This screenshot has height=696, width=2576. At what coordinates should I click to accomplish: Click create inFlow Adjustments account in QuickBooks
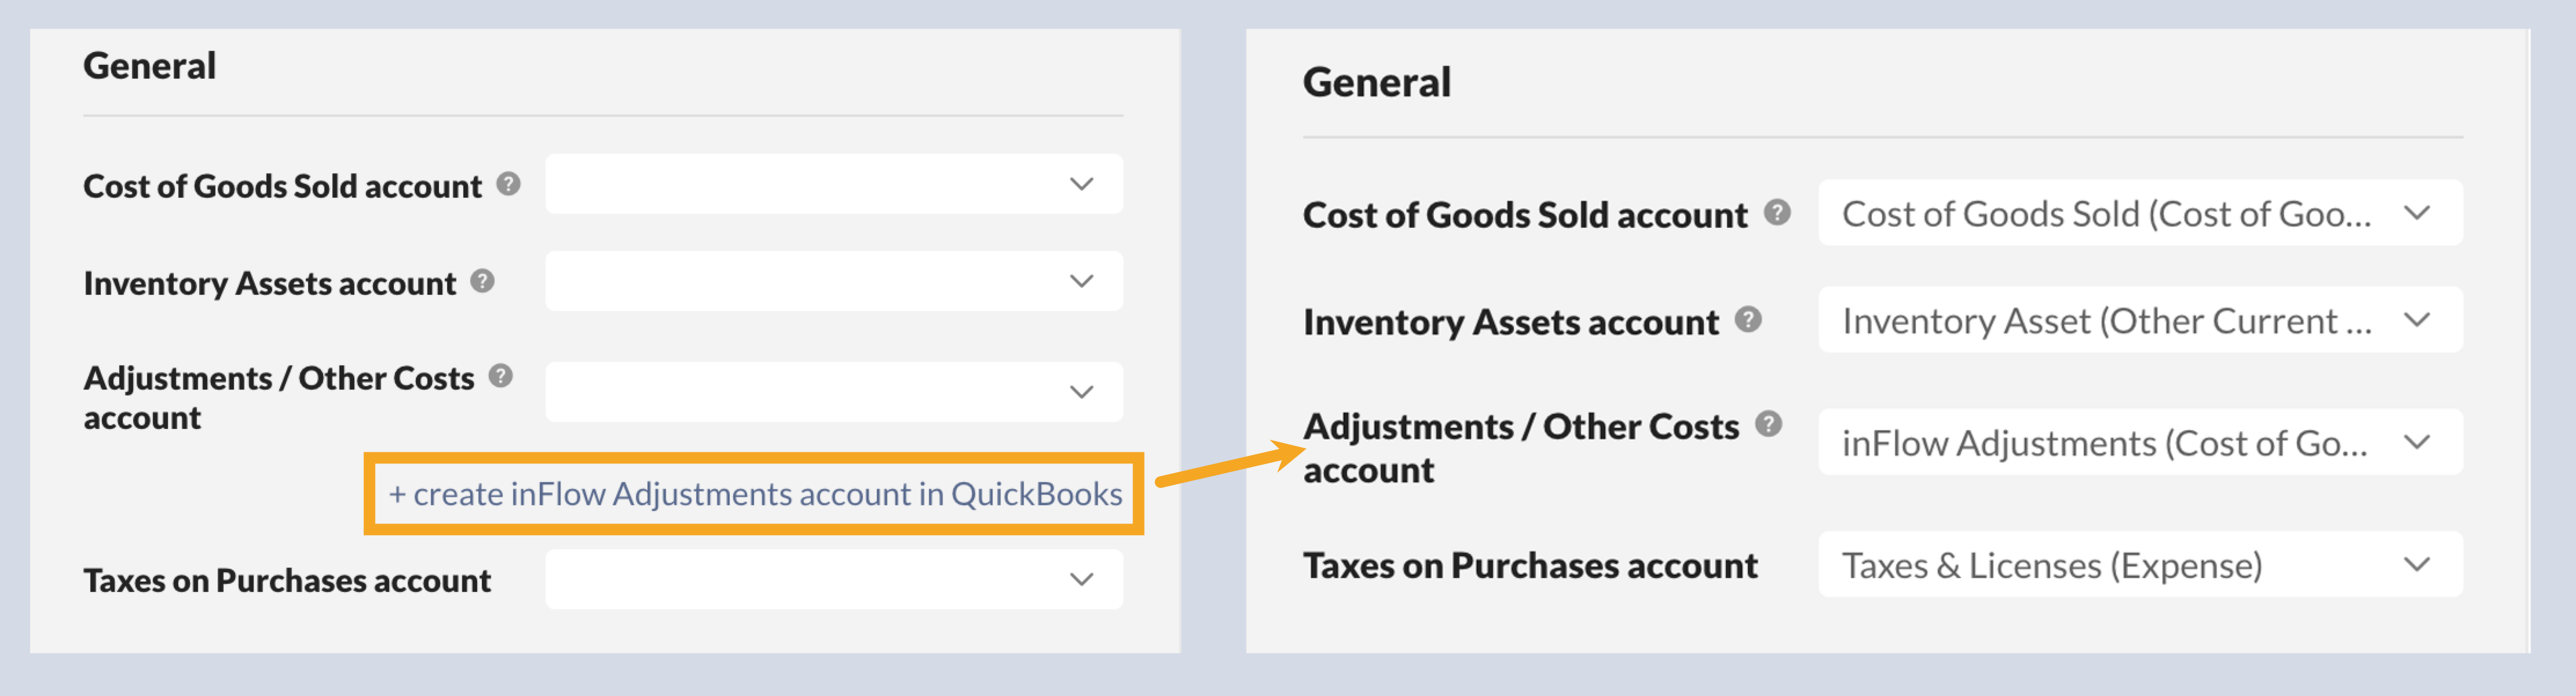coord(755,493)
